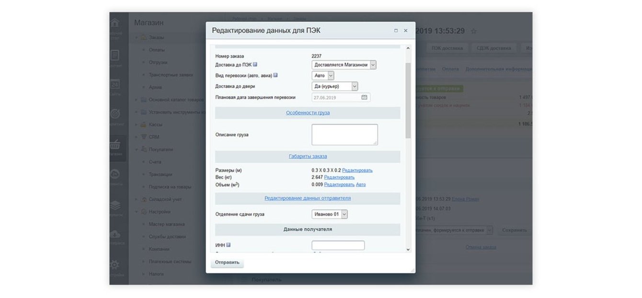Image resolution: width=642 pixels, height=298 pixels.
Task: Select Компании in the sidebar tree
Action: pyautogui.click(x=159, y=249)
